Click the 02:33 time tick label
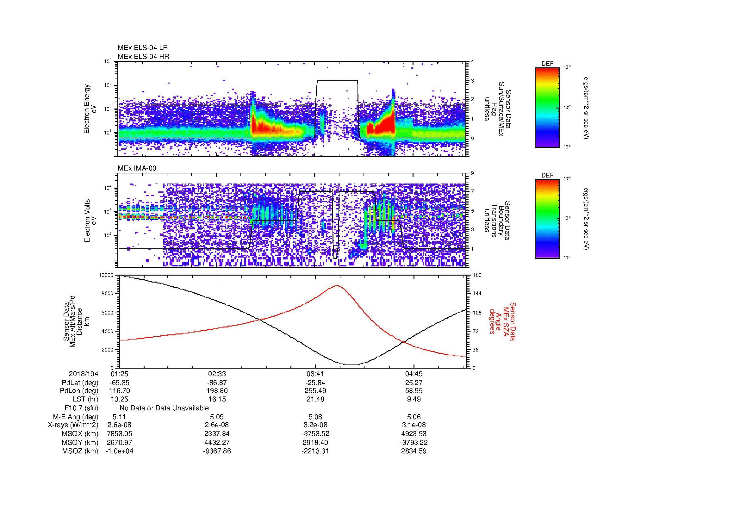 (x=217, y=374)
